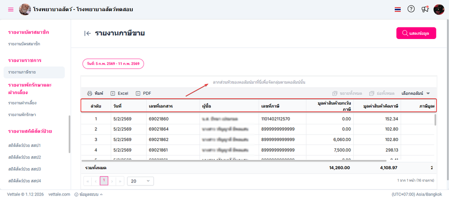Select รายงานภาษีขาย in sidebar
This screenshot has width=449, height=199.
pyautogui.click(x=34, y=72)
